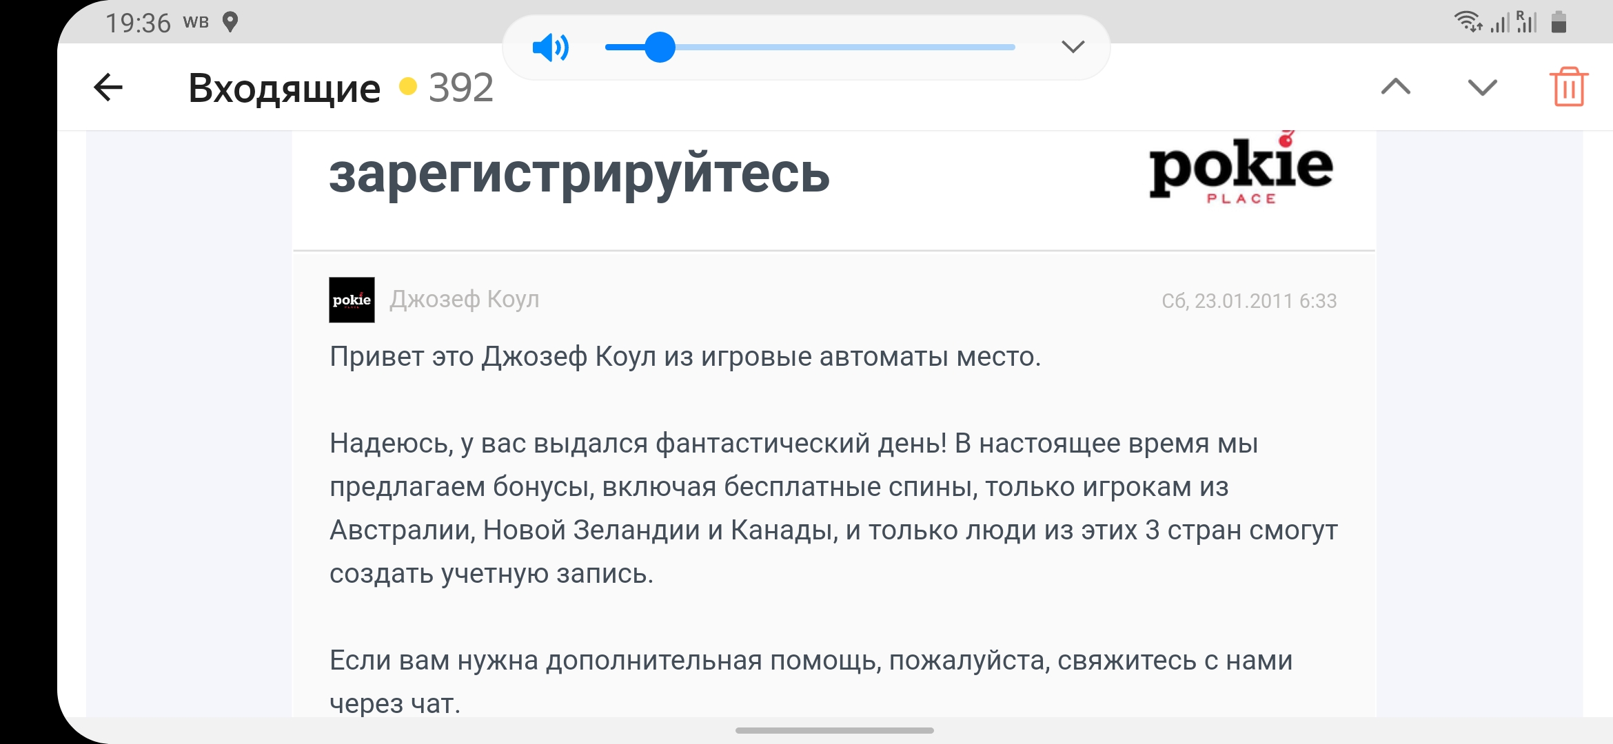Expand the volume panel with the chevron
The image size is (1613, 744).
pos(1073,47)
